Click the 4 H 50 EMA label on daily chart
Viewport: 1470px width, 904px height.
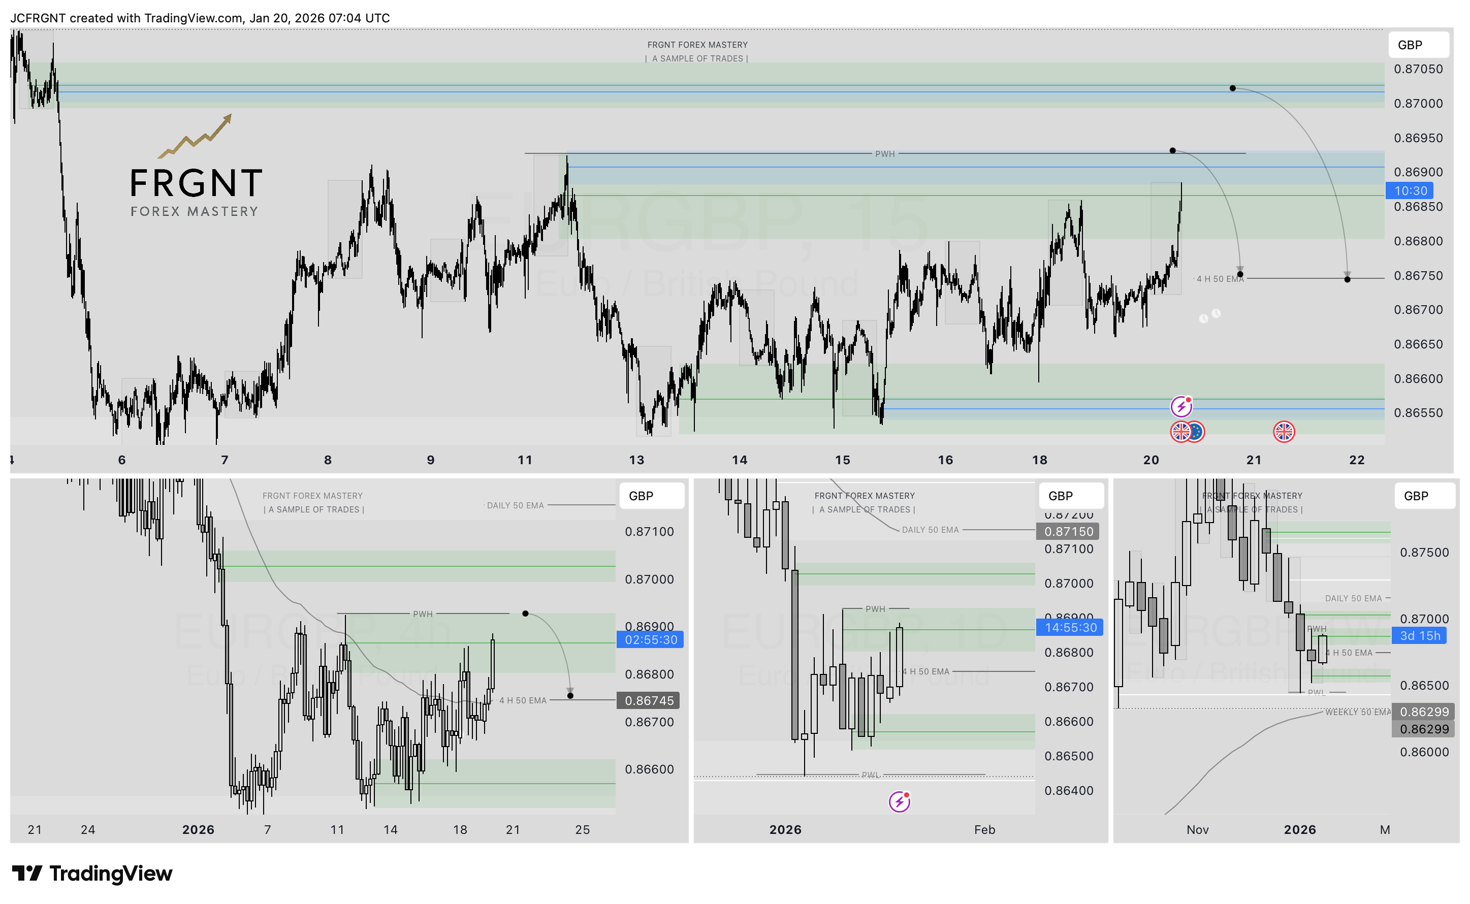[926, 671]
